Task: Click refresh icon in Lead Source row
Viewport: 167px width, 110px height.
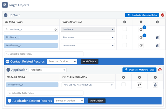Action: [x=141, y=46]
